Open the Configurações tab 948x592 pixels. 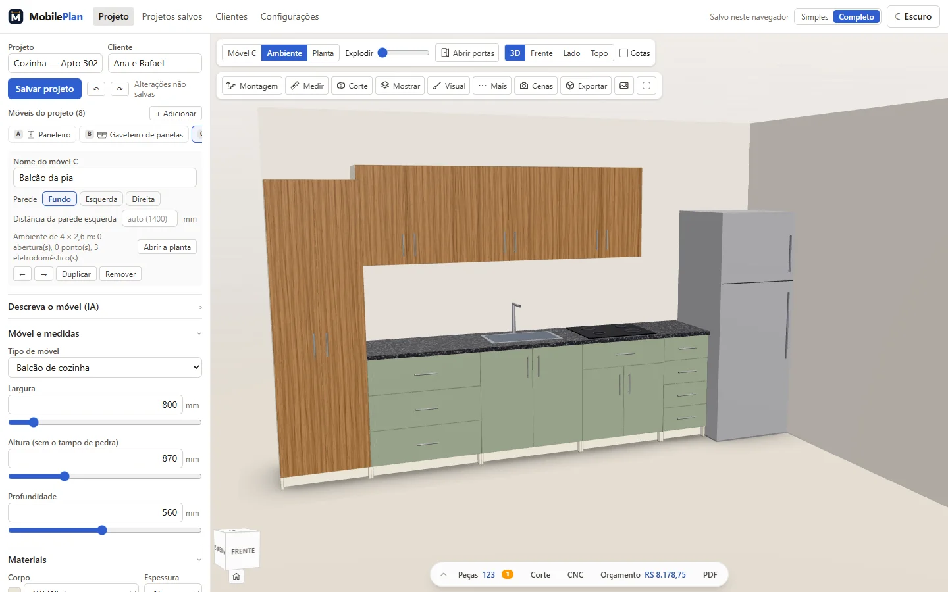[290, 16]
